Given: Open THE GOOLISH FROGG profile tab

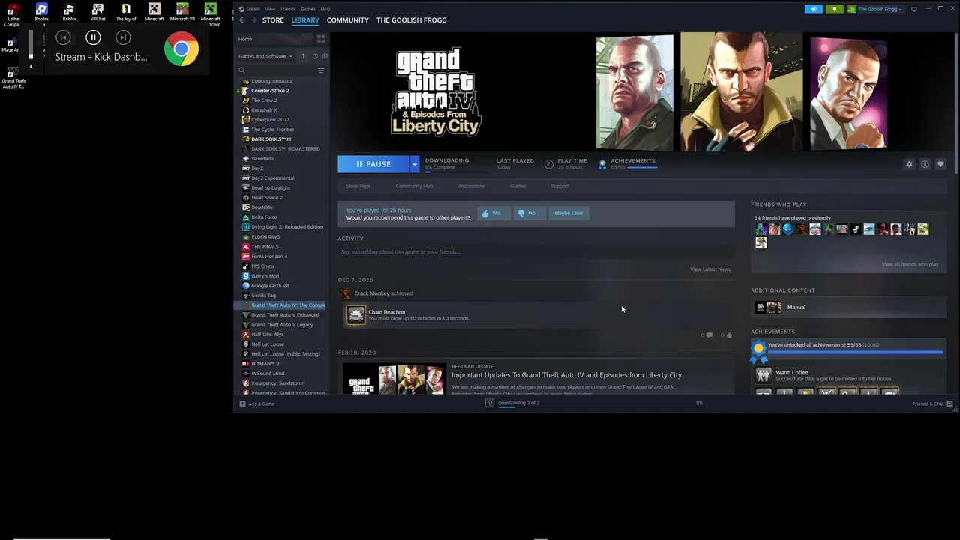Looking at the screenshot, I should (412, 20).
